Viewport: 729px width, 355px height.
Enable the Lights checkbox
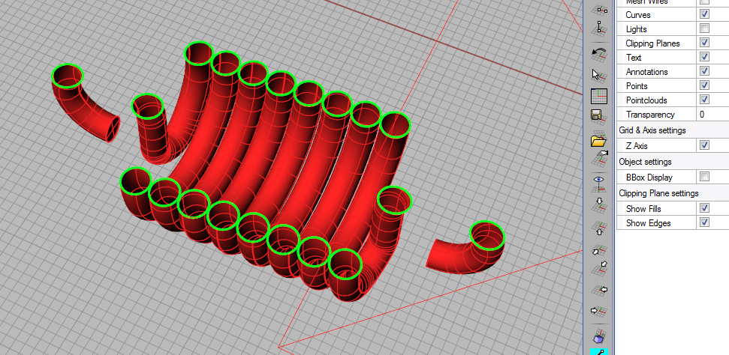click(x=704, y=28)
